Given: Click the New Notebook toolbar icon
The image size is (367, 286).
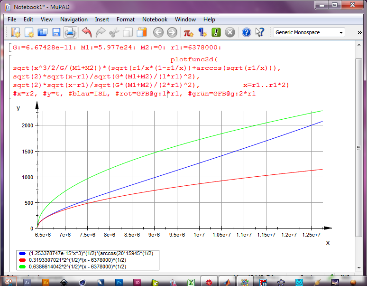Looking at the screenshot, I should point(16,32).
